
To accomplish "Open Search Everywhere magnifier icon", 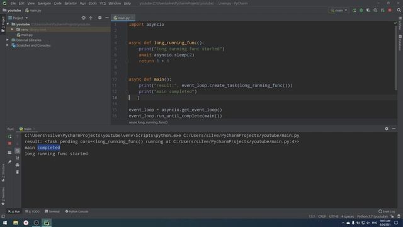I will pyautogui.click(x=399, y=10).
